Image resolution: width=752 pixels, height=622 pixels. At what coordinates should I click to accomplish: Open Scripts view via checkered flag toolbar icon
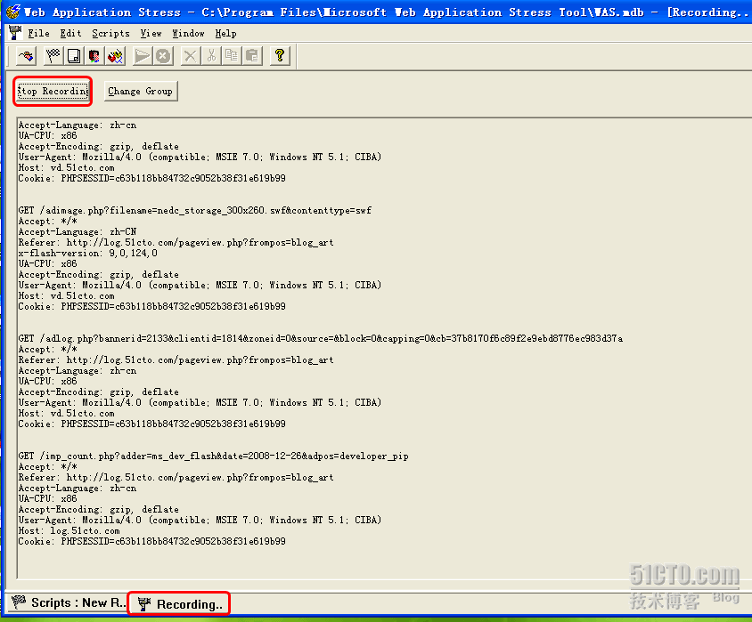53,56
